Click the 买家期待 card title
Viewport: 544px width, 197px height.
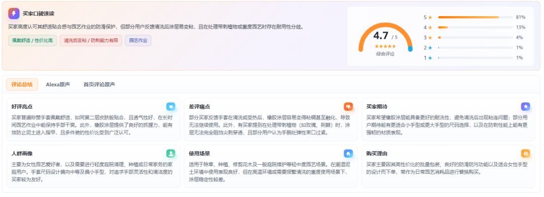pyautogui.click(x=377, y=106)
